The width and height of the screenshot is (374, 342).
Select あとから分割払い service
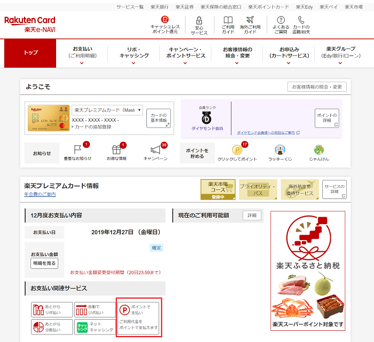pos(52,327)
